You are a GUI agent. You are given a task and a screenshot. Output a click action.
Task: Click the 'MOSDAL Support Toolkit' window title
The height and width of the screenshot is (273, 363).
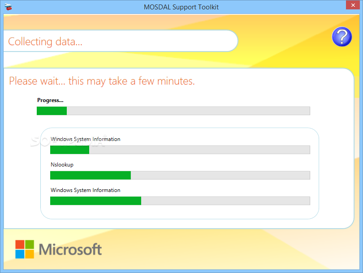coord(181,7)
